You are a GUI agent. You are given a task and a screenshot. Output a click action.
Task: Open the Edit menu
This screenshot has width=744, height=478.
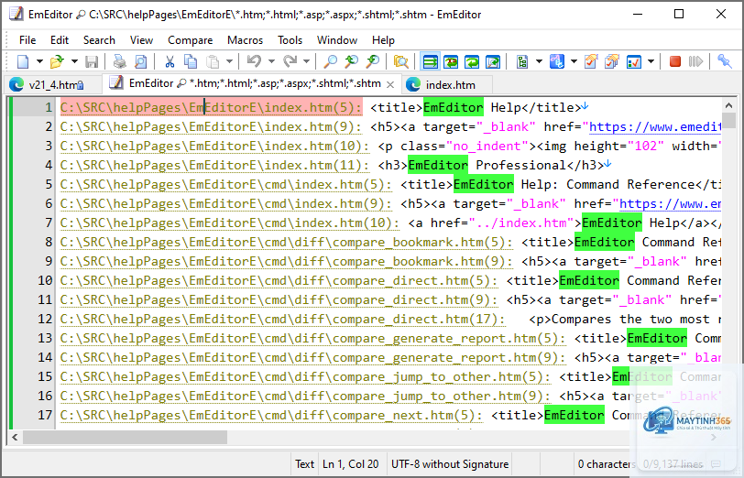pos(60,40)
